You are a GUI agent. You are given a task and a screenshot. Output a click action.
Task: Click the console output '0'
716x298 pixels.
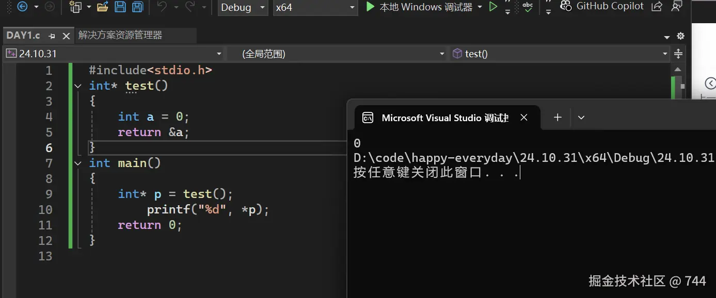pos(357,143)
